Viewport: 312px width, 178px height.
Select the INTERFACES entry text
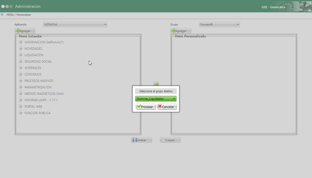33,68
